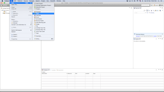Click the Quick Access field
Image resolution: width=164 pixels, height=92 pixels.
click(145, 5)
